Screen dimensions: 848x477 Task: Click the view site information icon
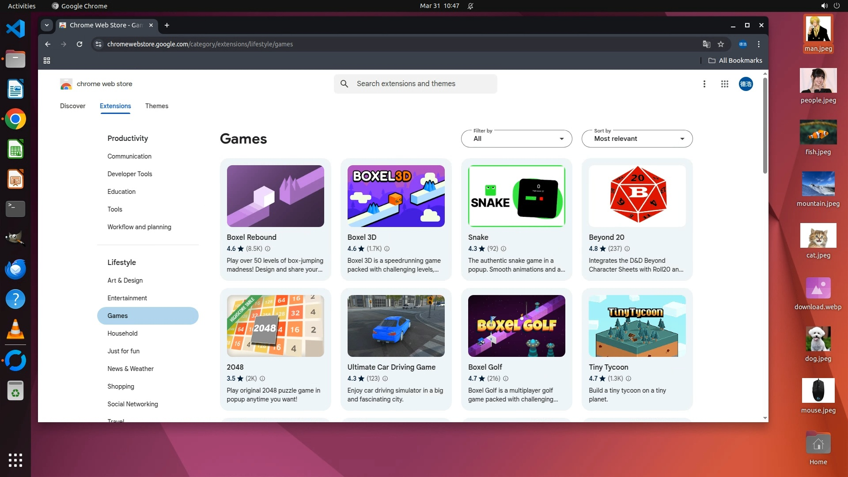[x=98, y=44]
